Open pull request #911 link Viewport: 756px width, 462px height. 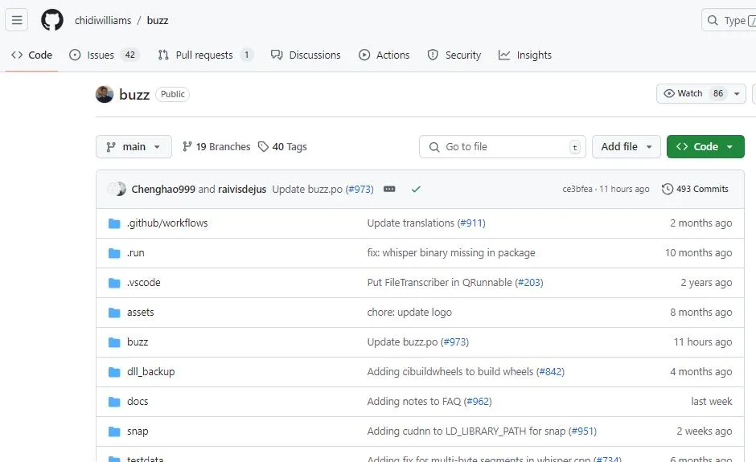[471, 223]
